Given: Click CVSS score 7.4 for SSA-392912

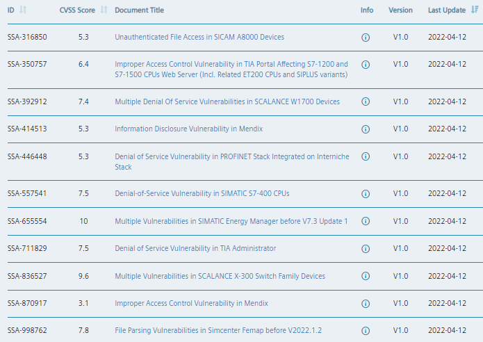Looking at the screenshot, I should [x=83, y=101].
